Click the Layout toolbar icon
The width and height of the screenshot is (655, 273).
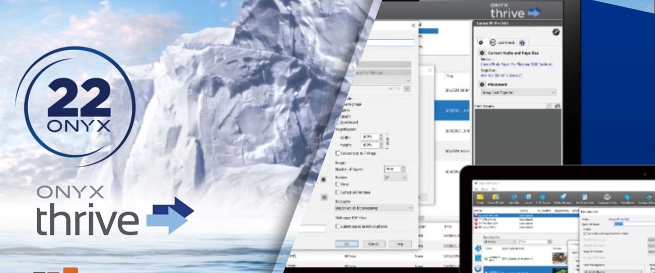pos(528,198)
